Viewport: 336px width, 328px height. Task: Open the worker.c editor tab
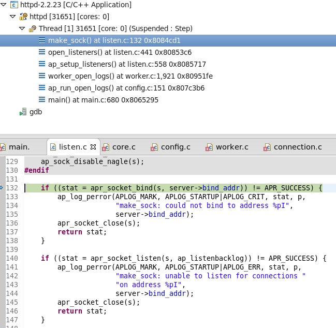coord(227,147)
